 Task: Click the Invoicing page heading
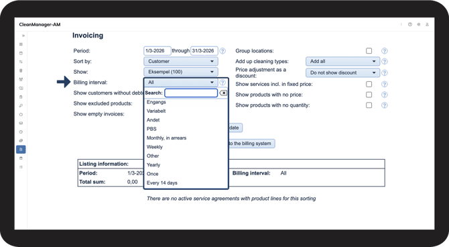88,36
